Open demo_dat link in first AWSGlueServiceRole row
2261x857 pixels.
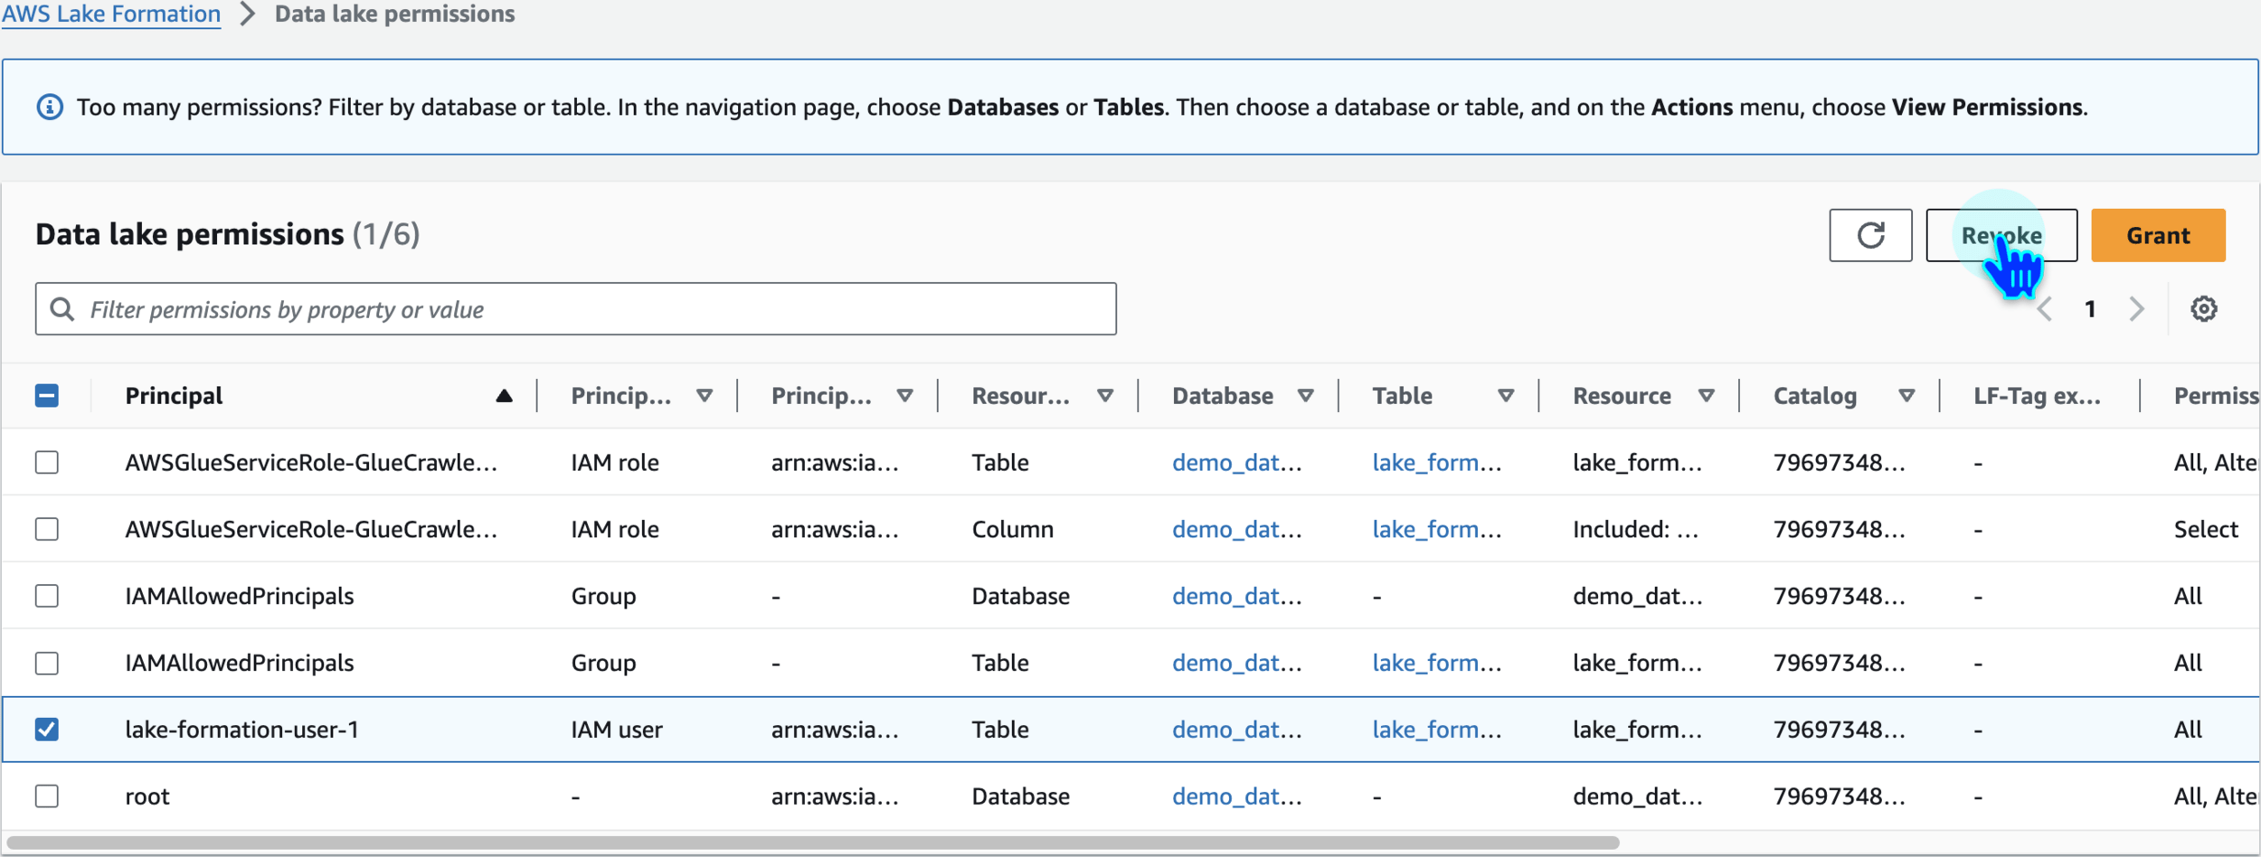tap(1236, 462)
